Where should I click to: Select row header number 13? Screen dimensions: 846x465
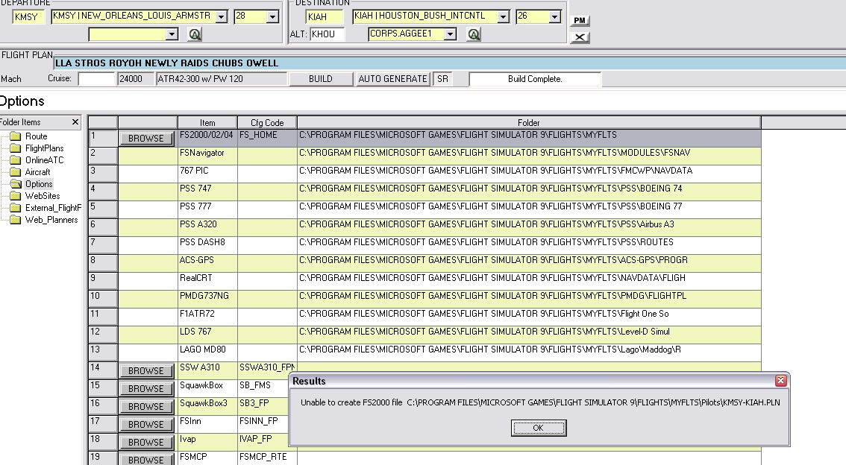click(103, 352)
